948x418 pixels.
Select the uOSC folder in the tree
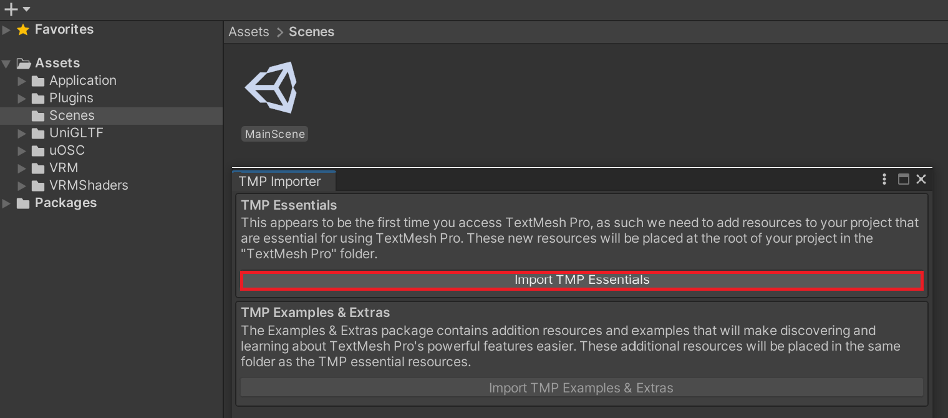pyautogui.click(x=67, y=150)
